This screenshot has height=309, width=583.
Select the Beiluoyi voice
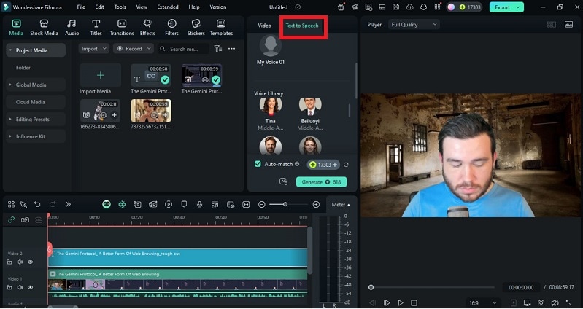point(310,114)
